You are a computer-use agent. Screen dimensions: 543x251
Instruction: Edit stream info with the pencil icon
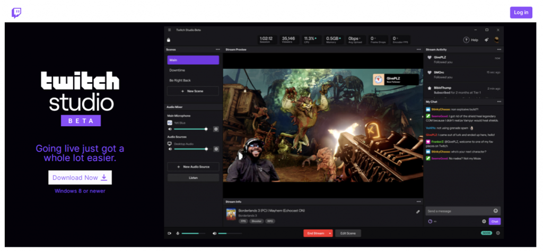(418, 212)
